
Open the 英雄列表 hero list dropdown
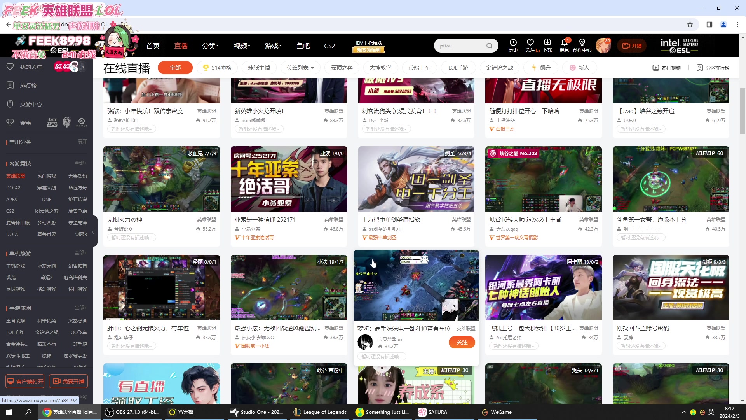pos(300,68)
